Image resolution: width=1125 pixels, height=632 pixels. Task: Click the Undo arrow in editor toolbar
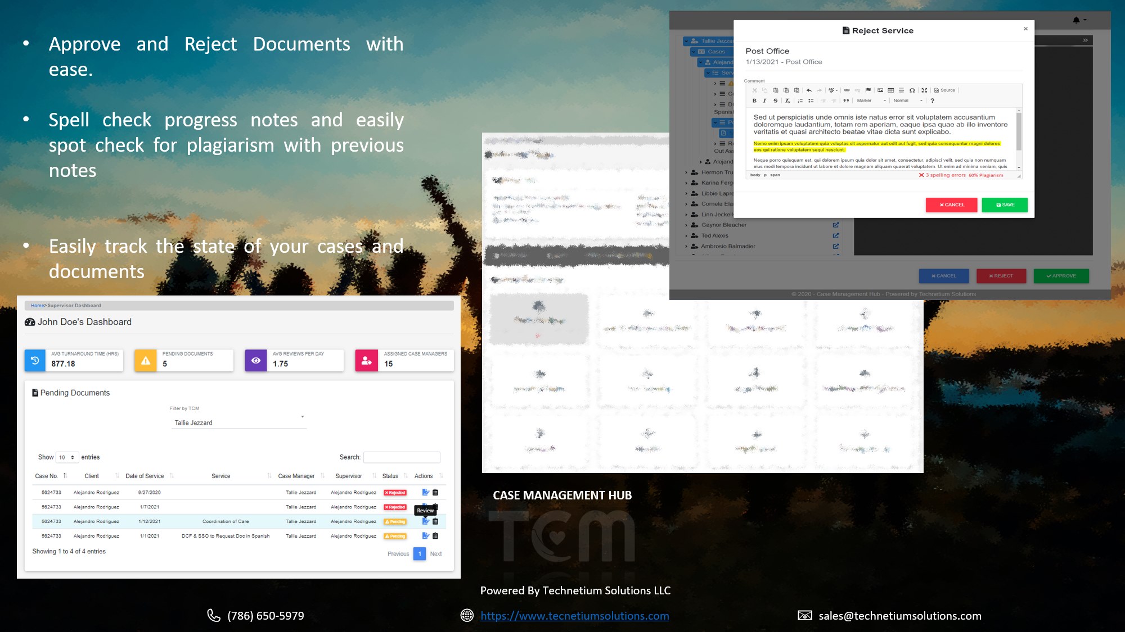[x=809, y=90]
